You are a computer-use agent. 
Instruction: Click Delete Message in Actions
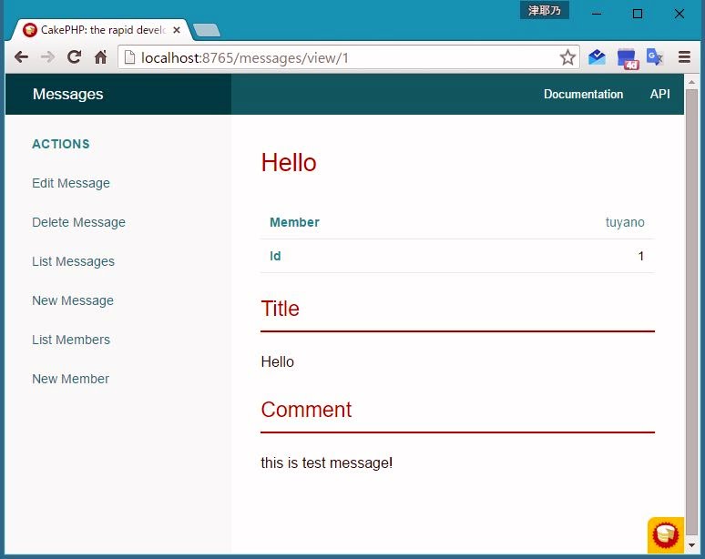click(x=78, y=222)
